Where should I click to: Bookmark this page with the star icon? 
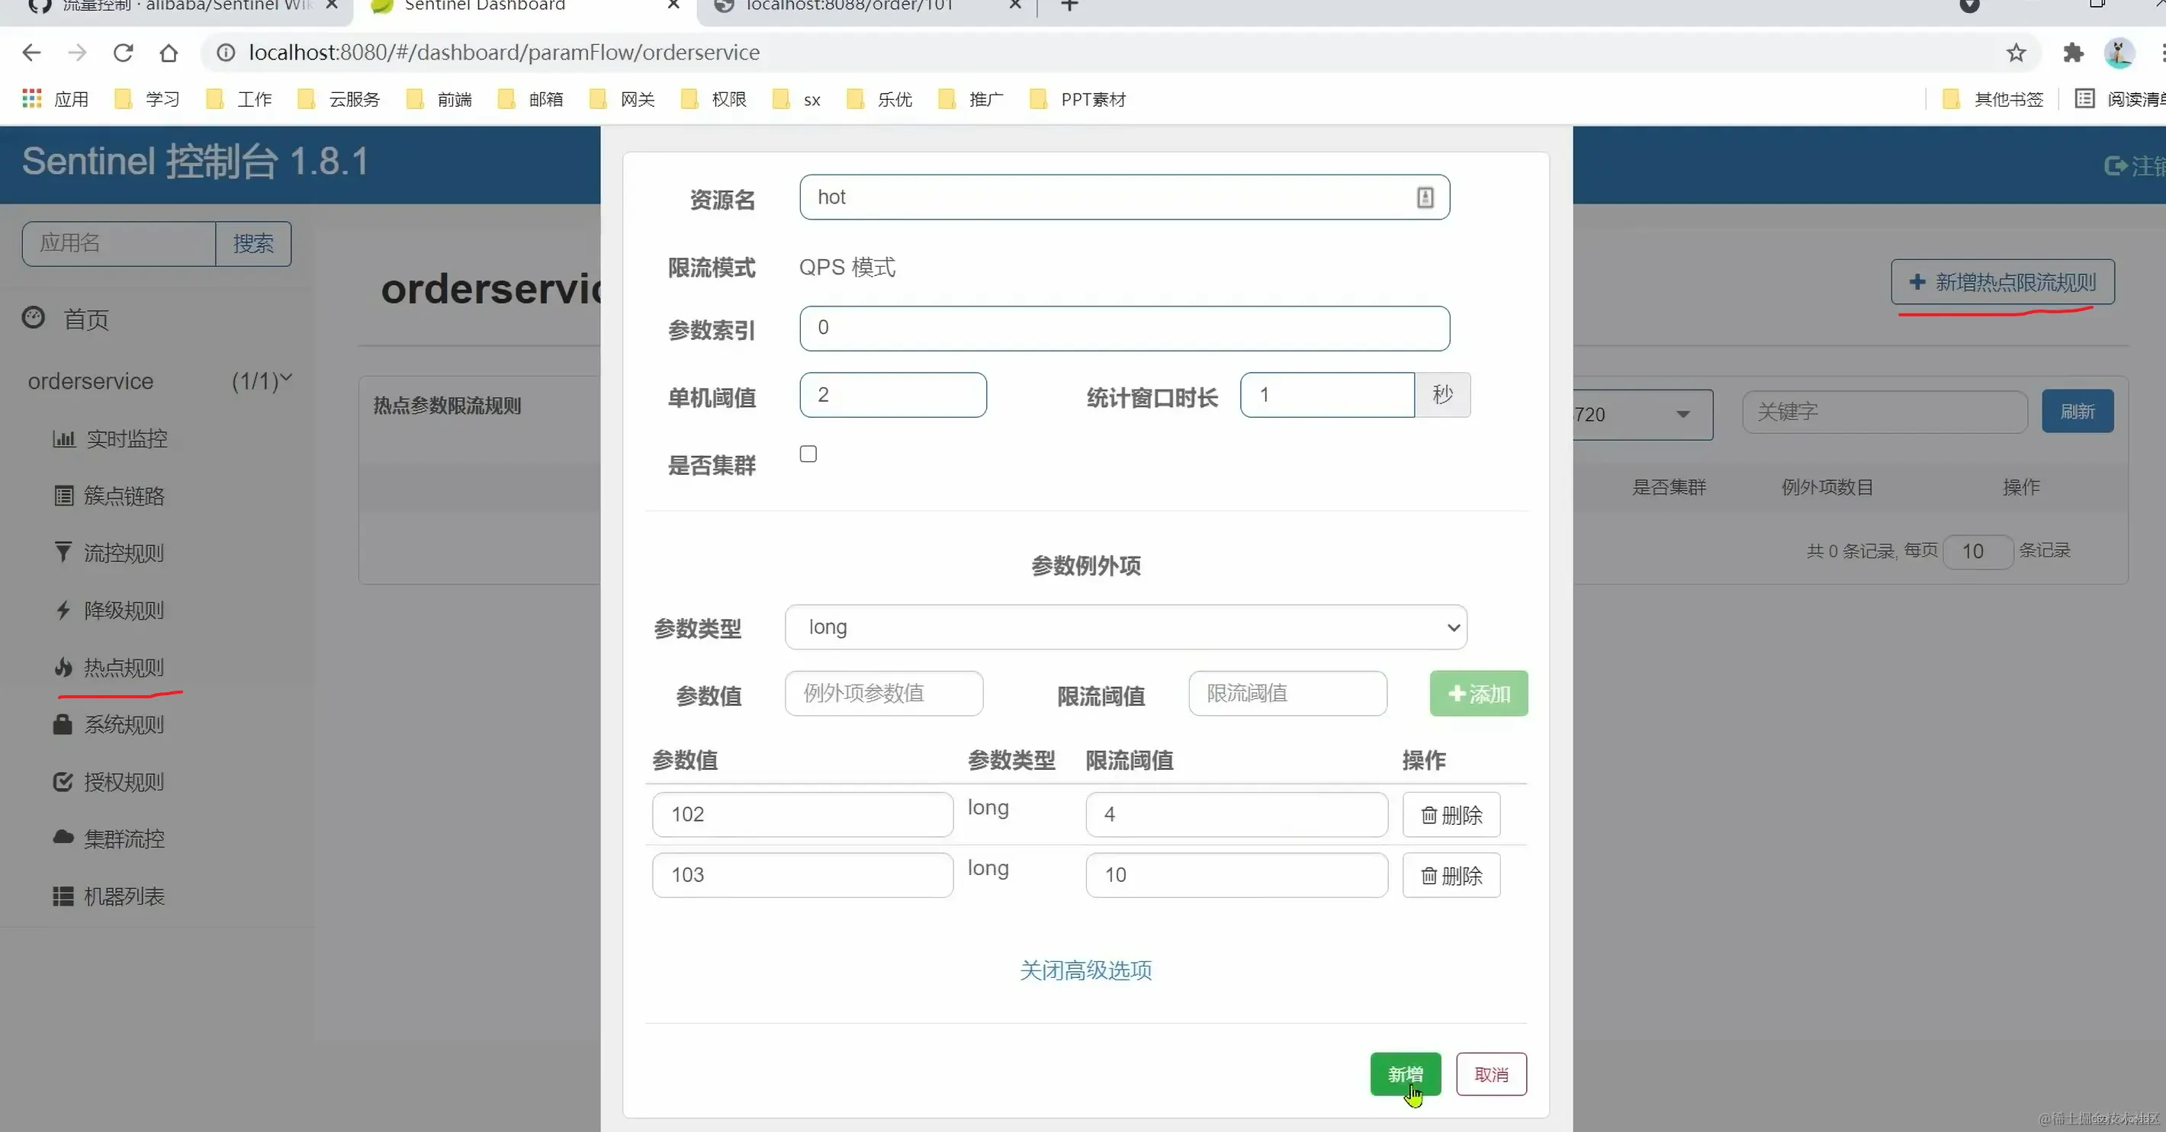point(2017,52)
